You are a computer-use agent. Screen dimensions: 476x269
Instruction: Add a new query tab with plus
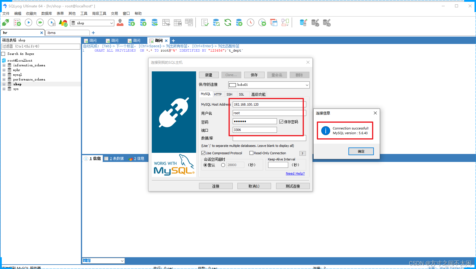pyautogui.click(x=173, y=41)
